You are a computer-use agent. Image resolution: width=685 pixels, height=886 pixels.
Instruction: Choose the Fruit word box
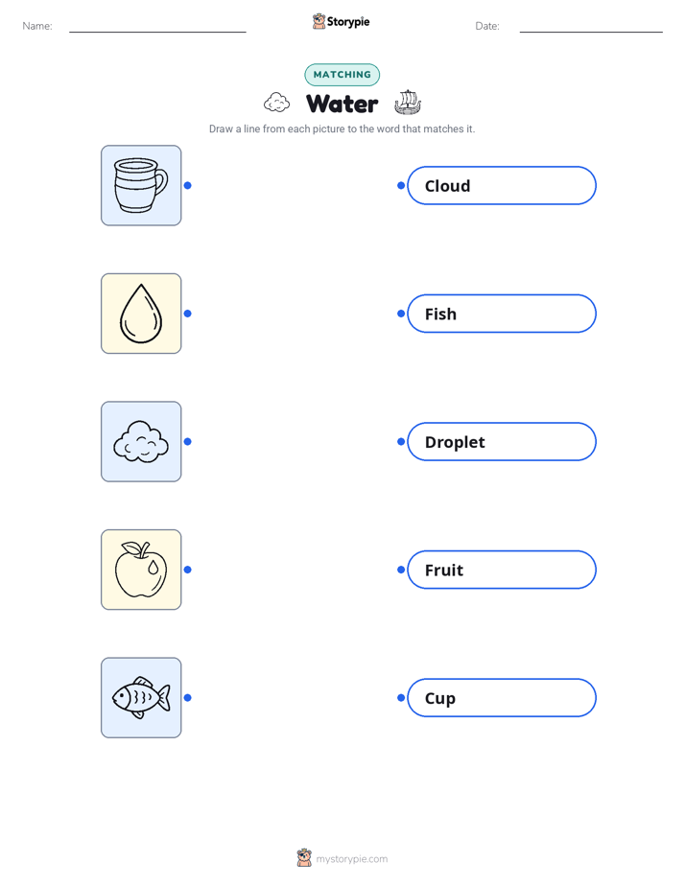click(x=502, y=570)
